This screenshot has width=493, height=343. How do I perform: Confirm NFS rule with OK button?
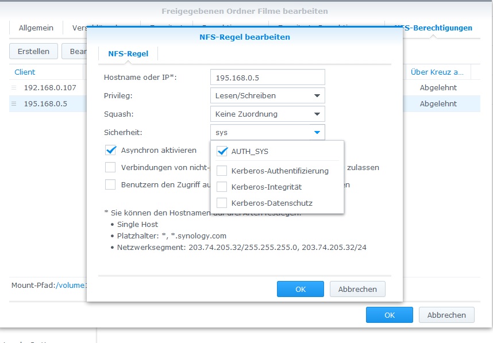click(300, 289)
